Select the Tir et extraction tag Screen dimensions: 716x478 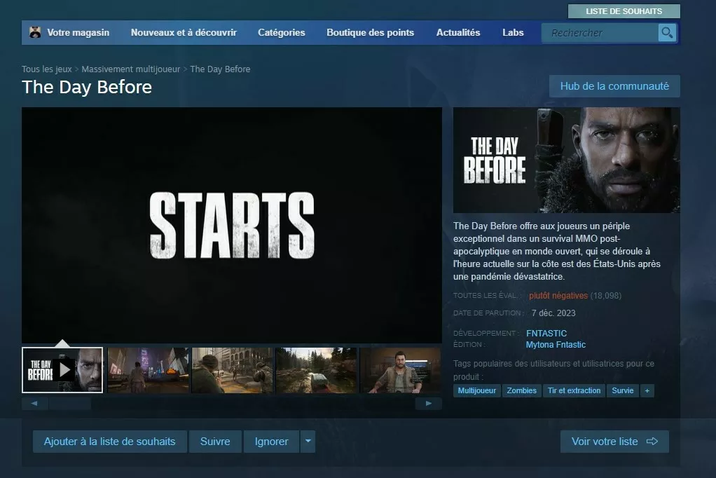pyautogui.click(x=574, y=390)
